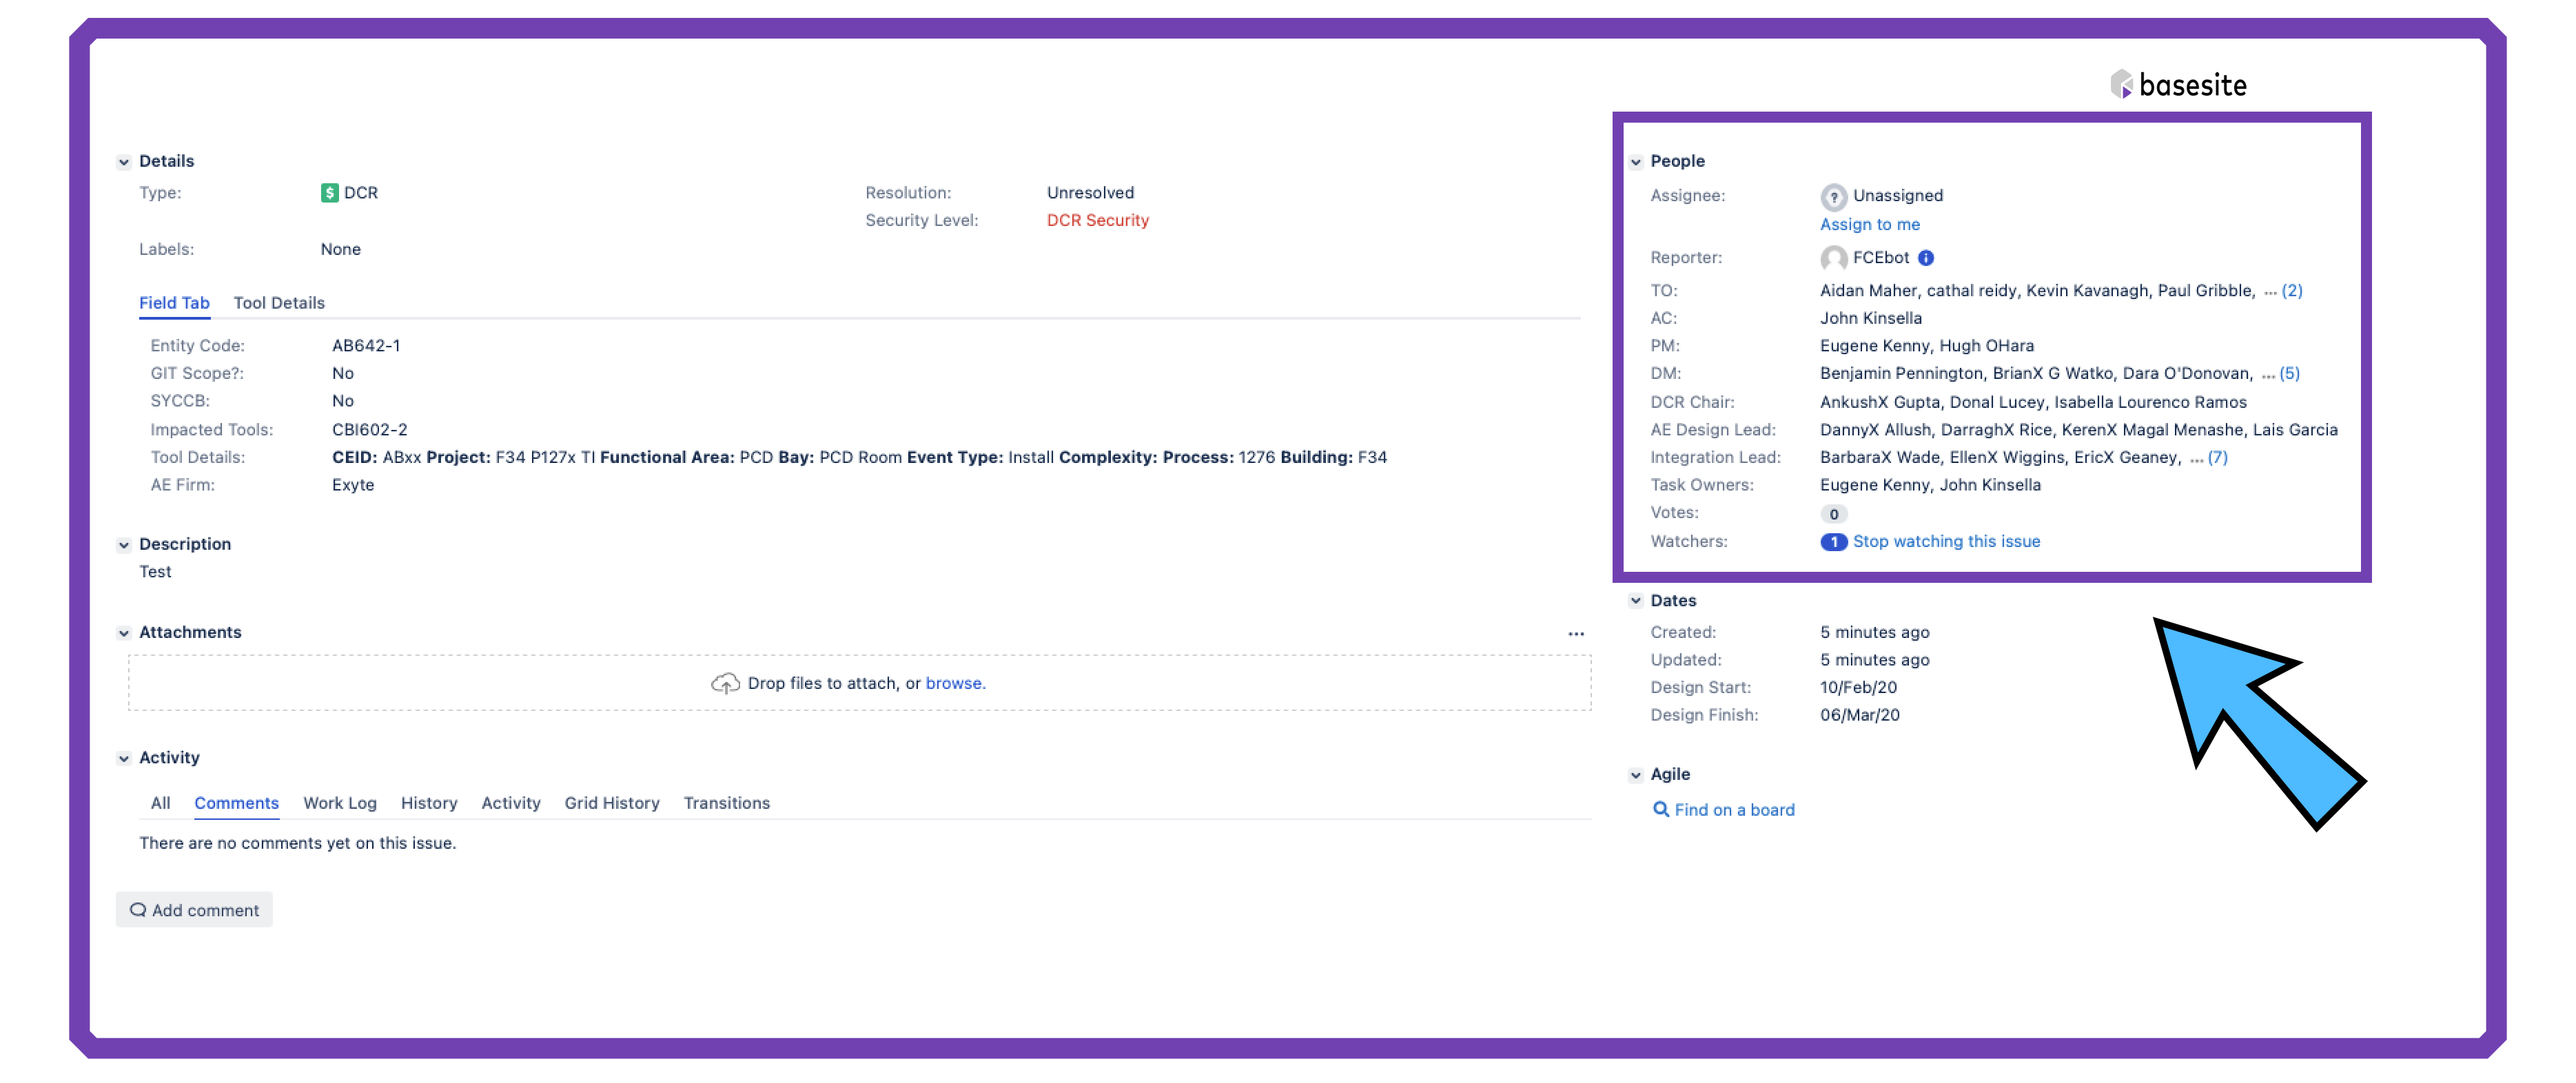Expand the (5) more DM names link

click(x=2289, y=374)
